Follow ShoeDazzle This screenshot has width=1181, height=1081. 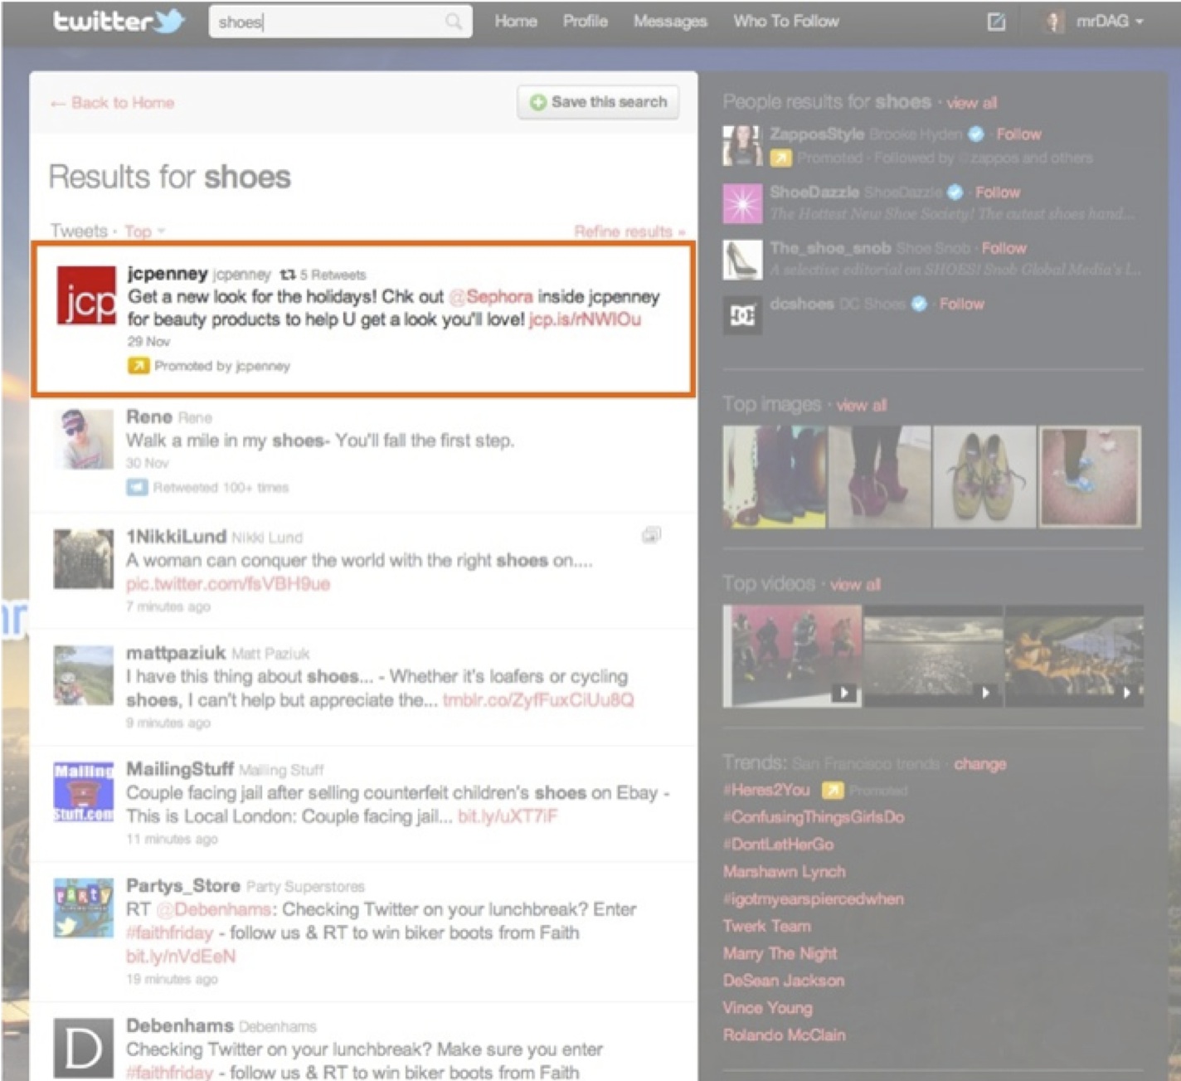click(998, 192)
